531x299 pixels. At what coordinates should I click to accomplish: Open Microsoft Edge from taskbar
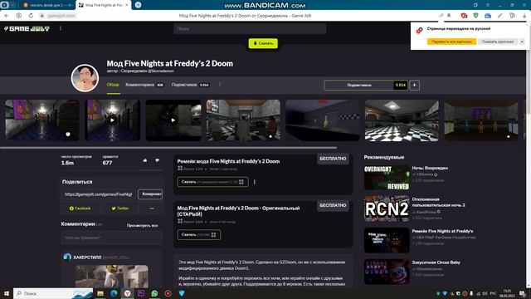point(114,293)
